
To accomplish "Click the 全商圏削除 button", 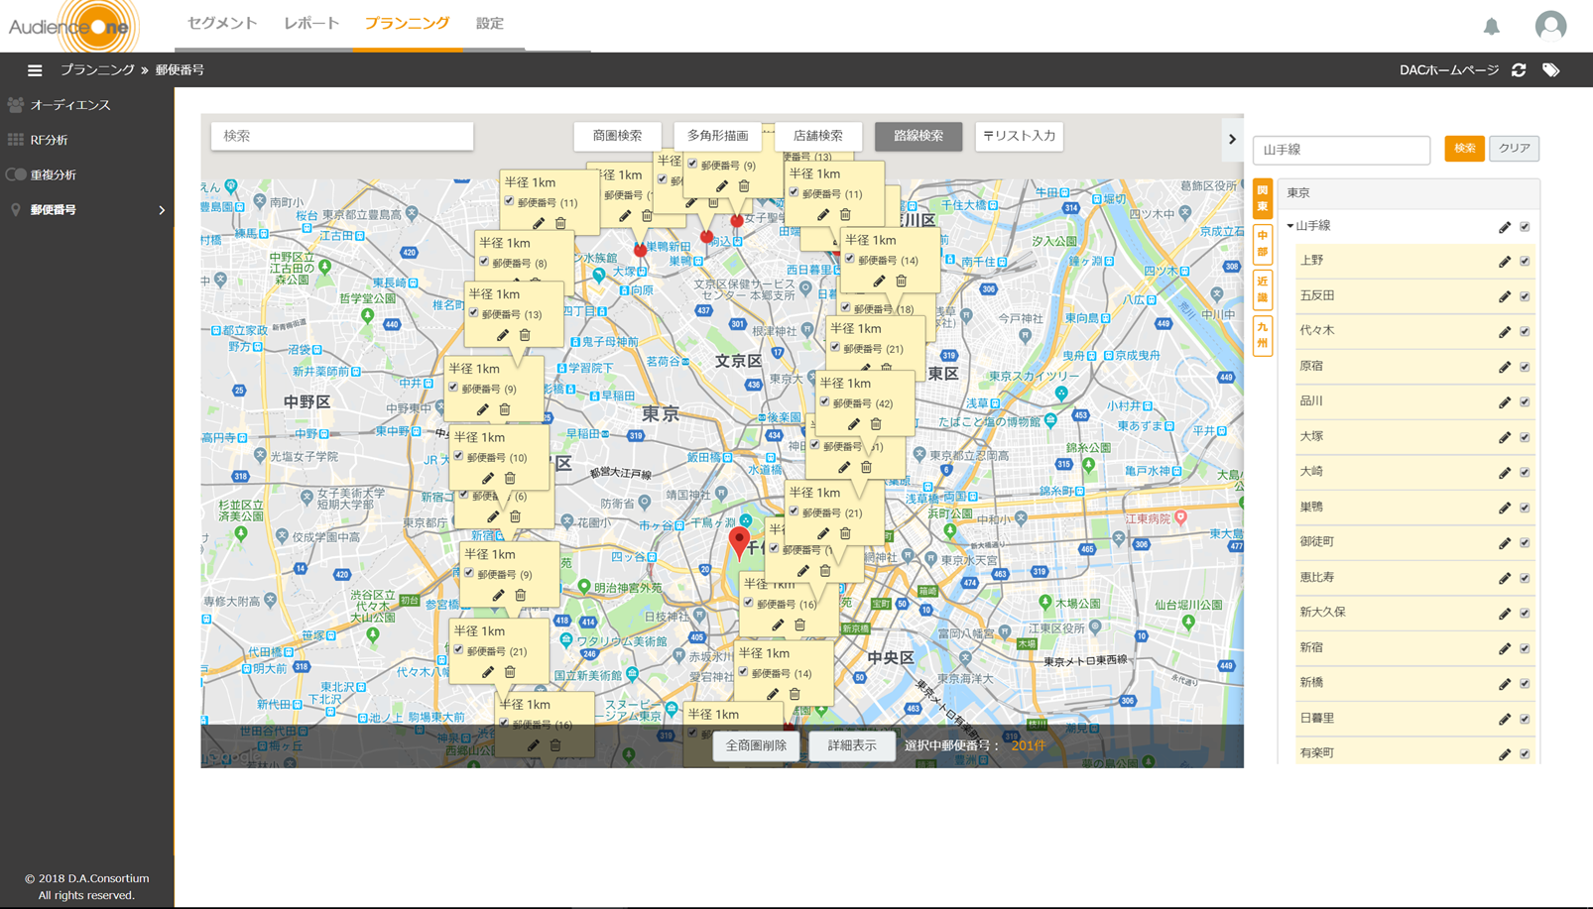I will [756, 745].
